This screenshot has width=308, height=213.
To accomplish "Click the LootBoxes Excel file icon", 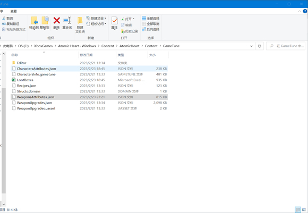I will [14, 80].
